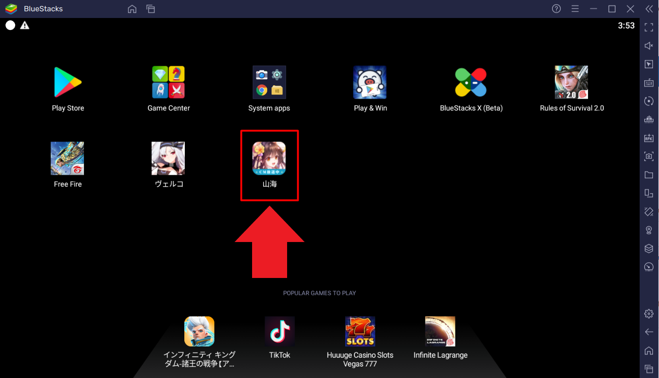Viewport: 659px width, 378px height.
Task: Minimize the BlueStacks window
Action: (593, 9)
